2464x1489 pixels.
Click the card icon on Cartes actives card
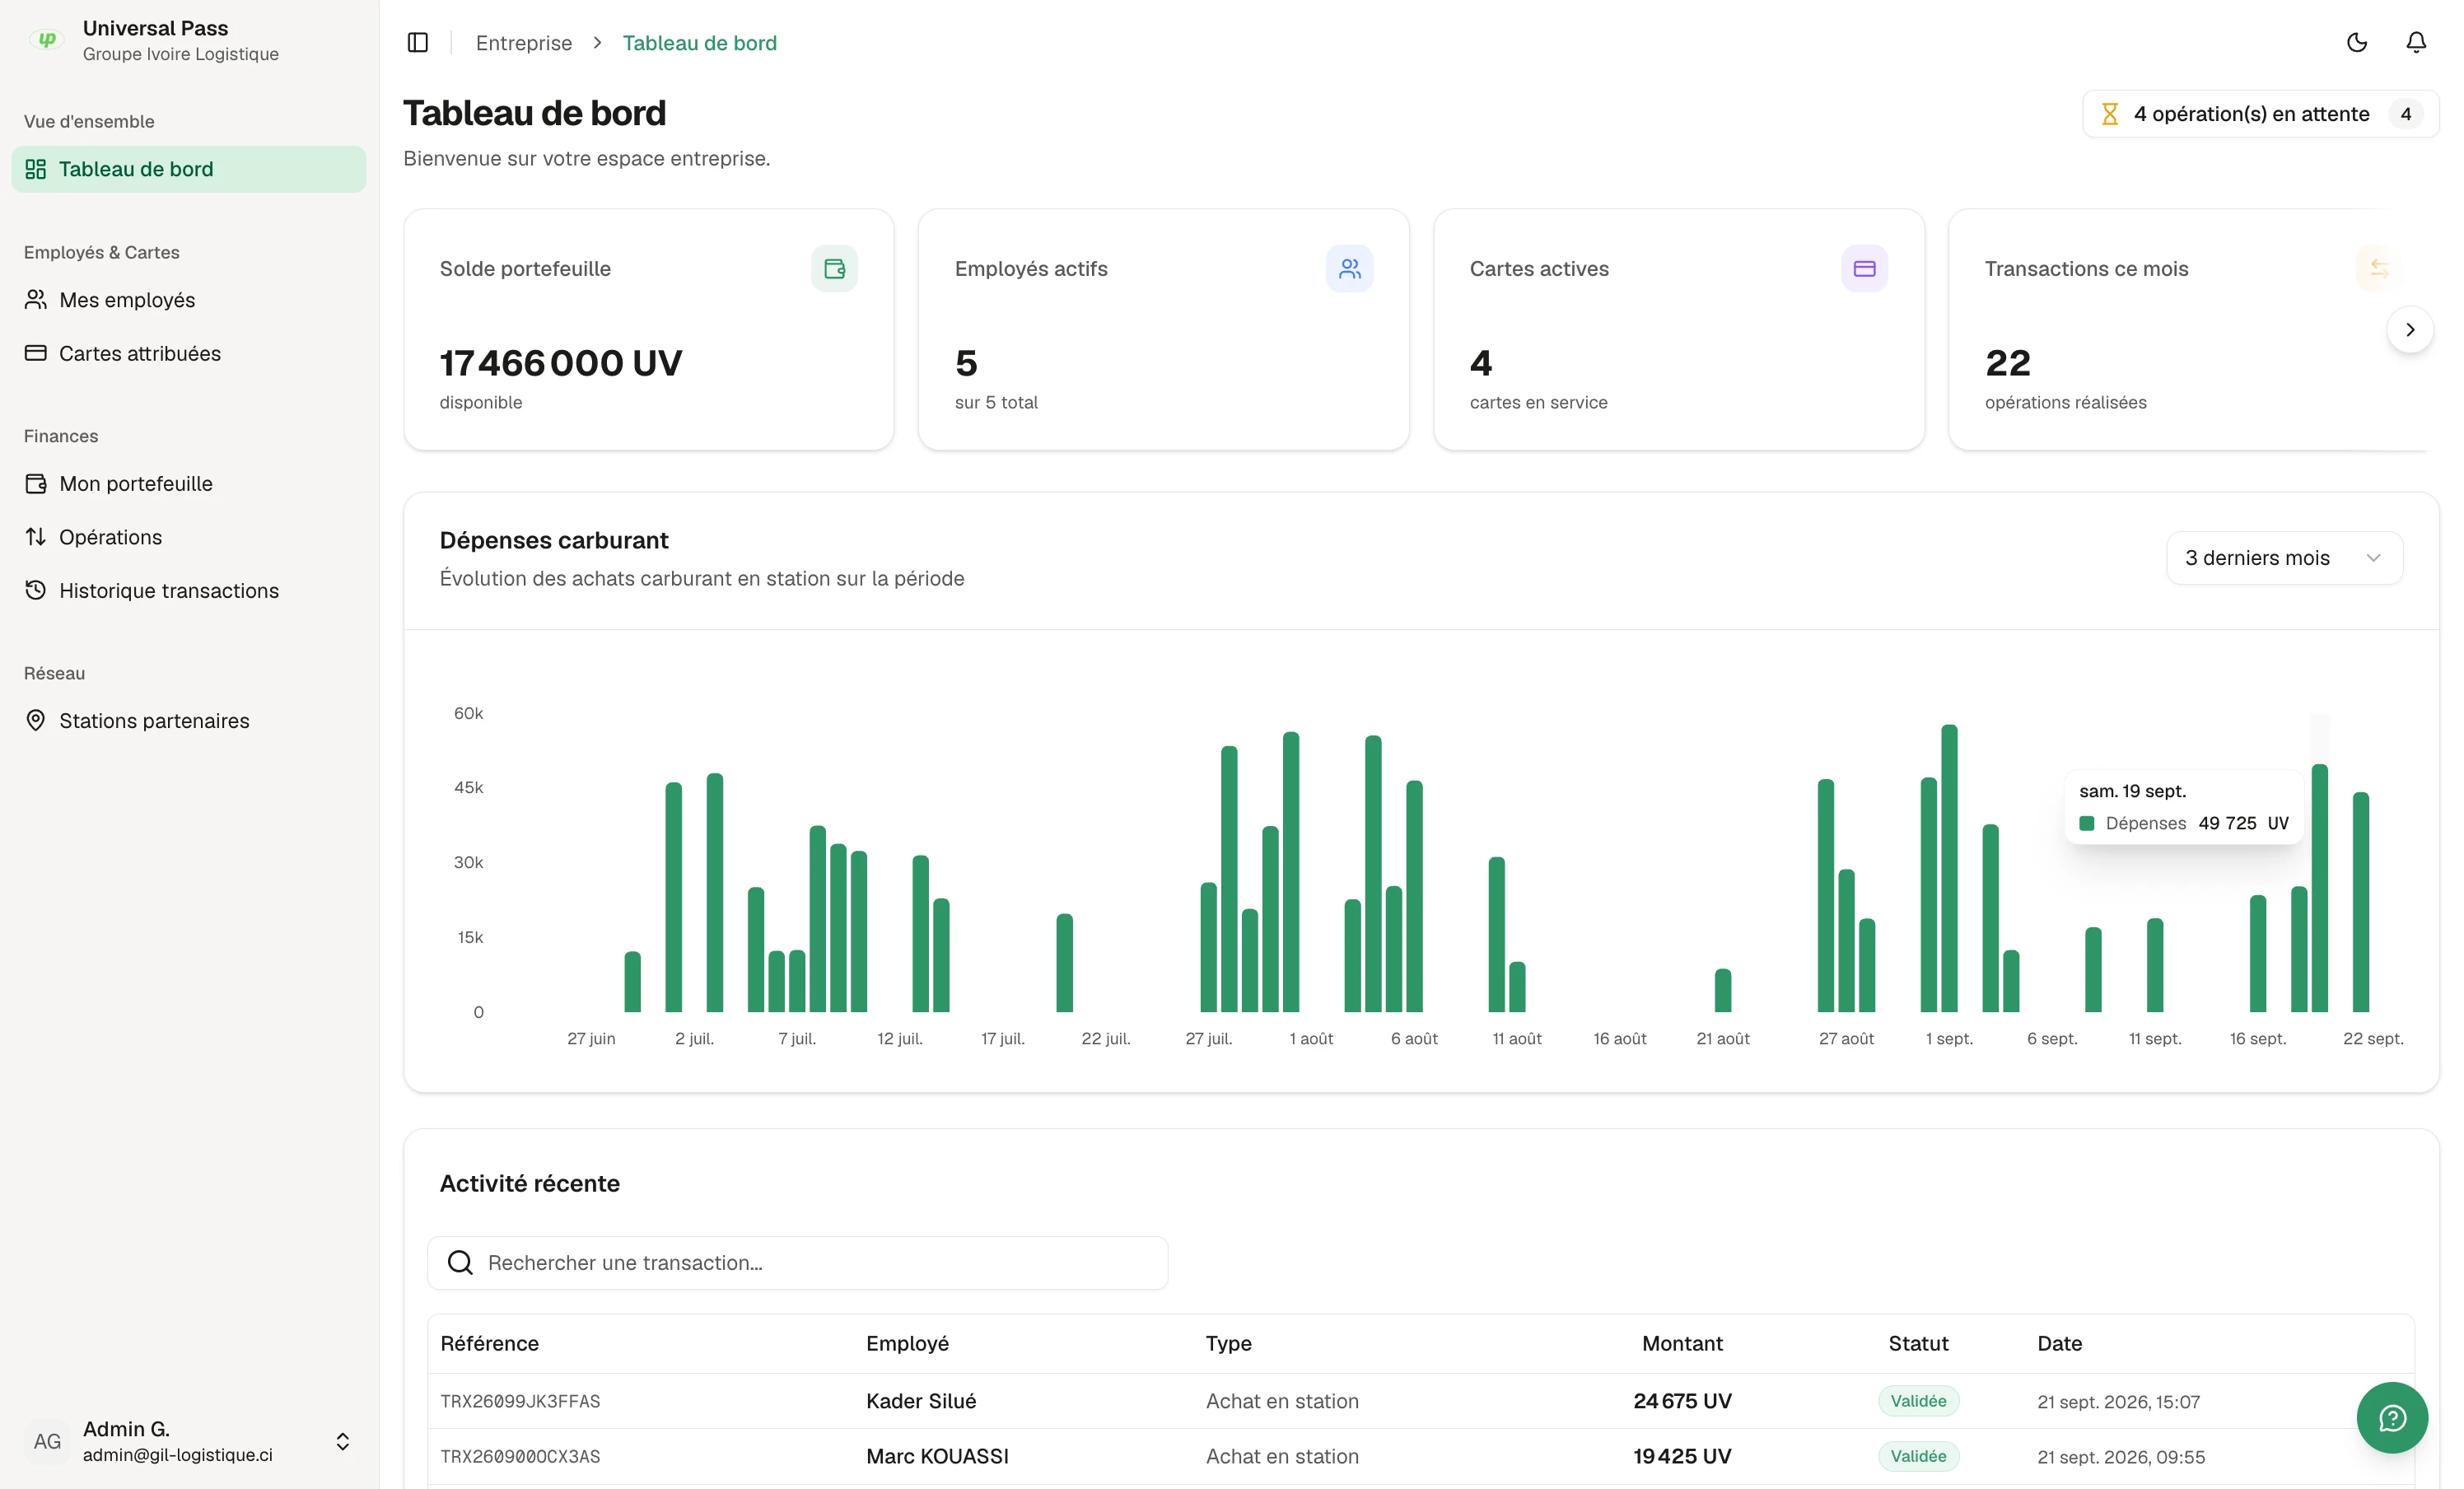tap(1864, 269)
